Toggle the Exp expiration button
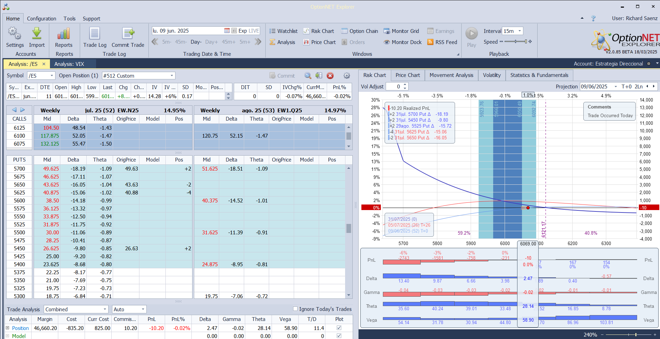Viewport: 660px width, 339px height. pos(243,31)
